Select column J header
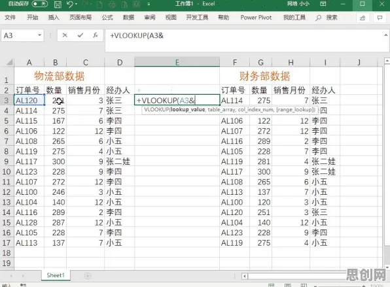 [x=359, y=62]
